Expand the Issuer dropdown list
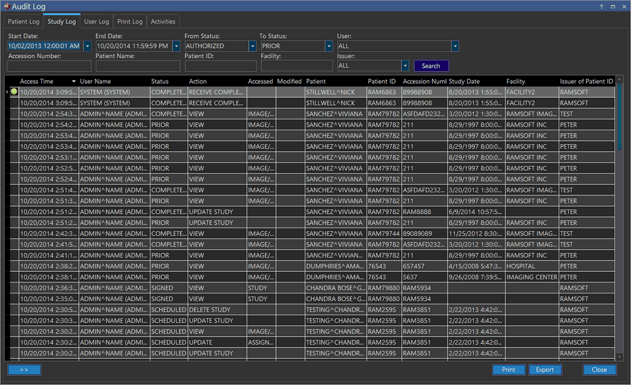Image resolution: width=631 pixels, height=385 pixels. tap(405, 66)
